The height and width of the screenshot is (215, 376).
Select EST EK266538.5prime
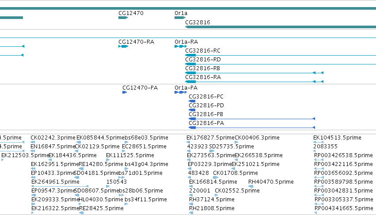coord(258,155)
